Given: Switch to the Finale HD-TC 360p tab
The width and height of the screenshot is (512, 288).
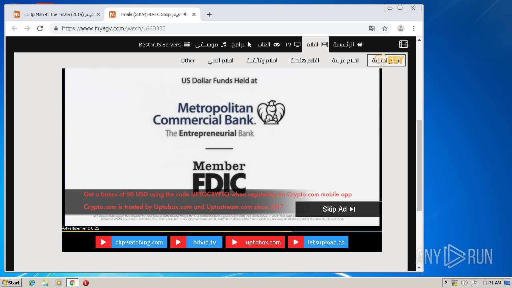Looking at the screenshot, I should pos(152,14).
